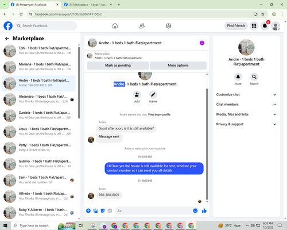
Task: Switch to the Messenger browser tab
Action: (34, 5)
